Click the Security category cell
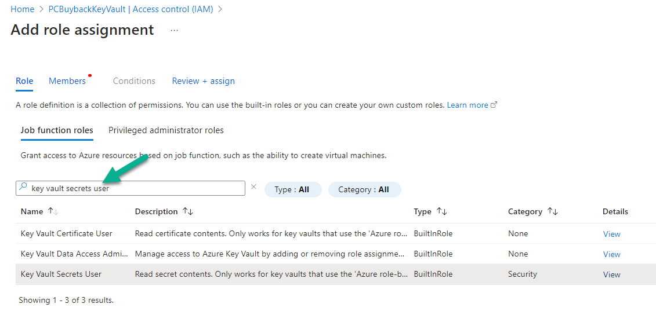The image size is (656, 315). tap(523, 274)
